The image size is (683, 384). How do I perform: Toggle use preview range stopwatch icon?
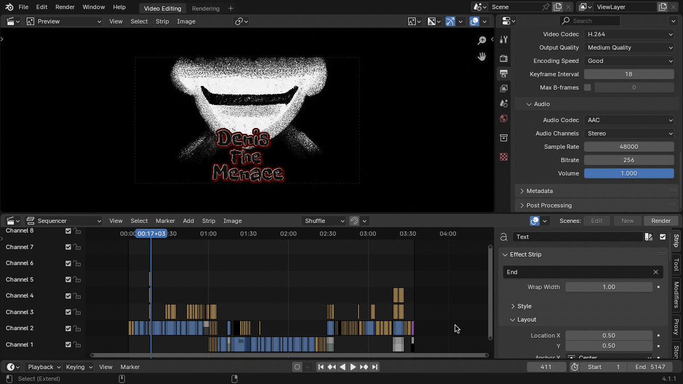(x=575, y=367)
